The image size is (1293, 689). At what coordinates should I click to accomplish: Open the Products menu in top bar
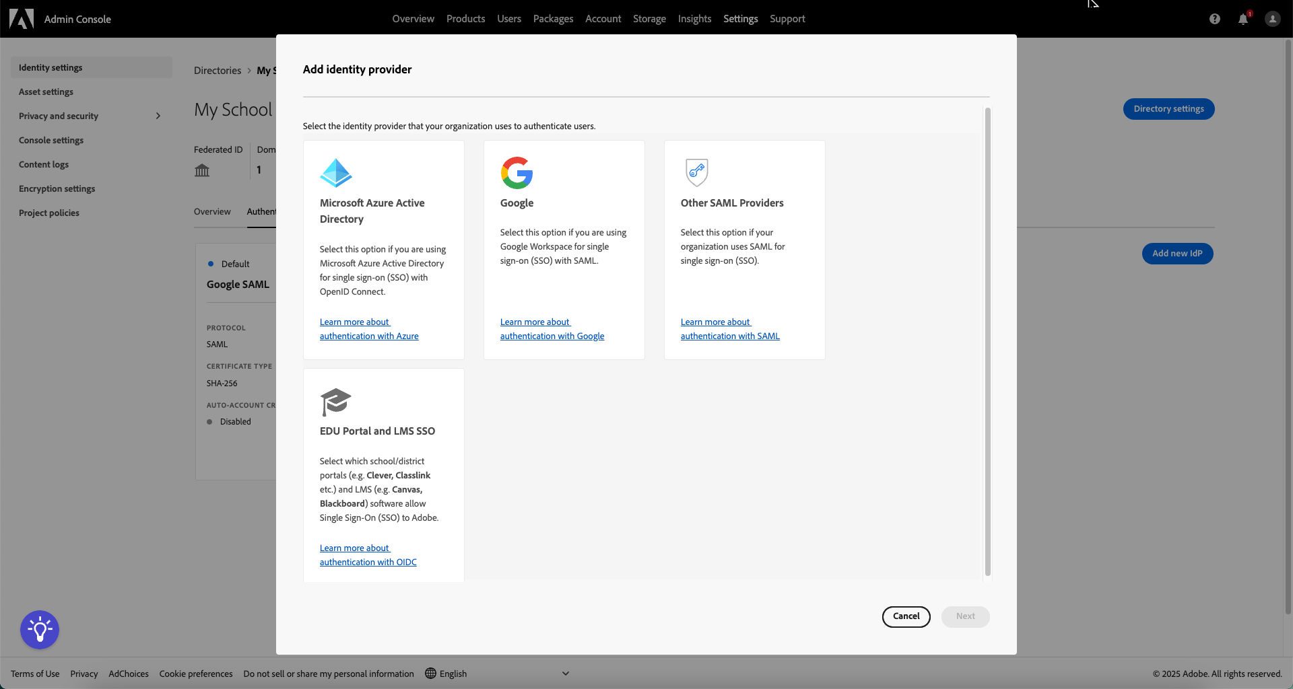tap(465, 19)
